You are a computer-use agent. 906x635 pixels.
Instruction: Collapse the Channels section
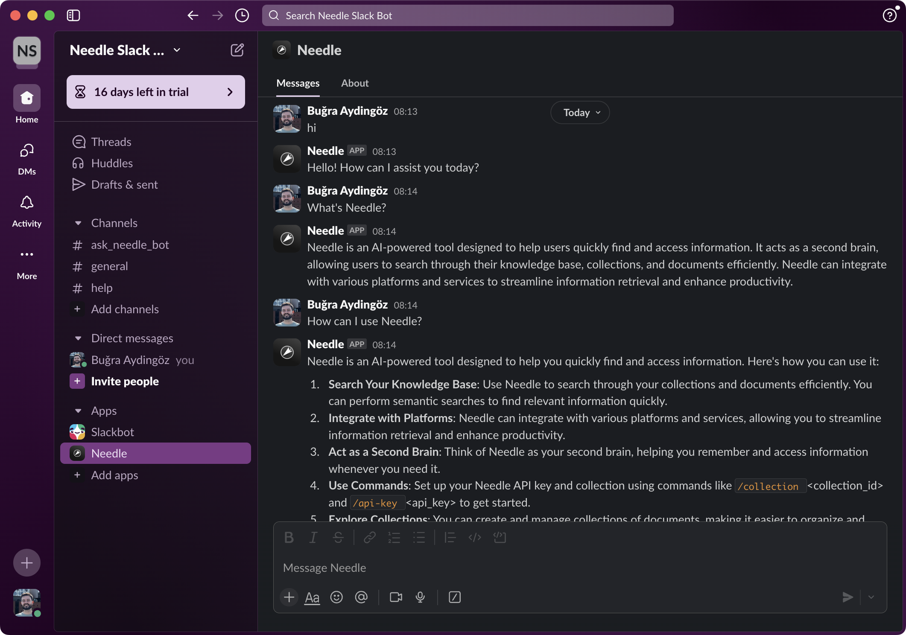tap(78, 223)
